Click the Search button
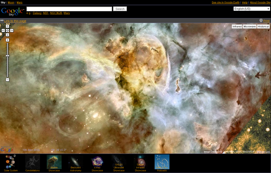 tap(120, 9)
